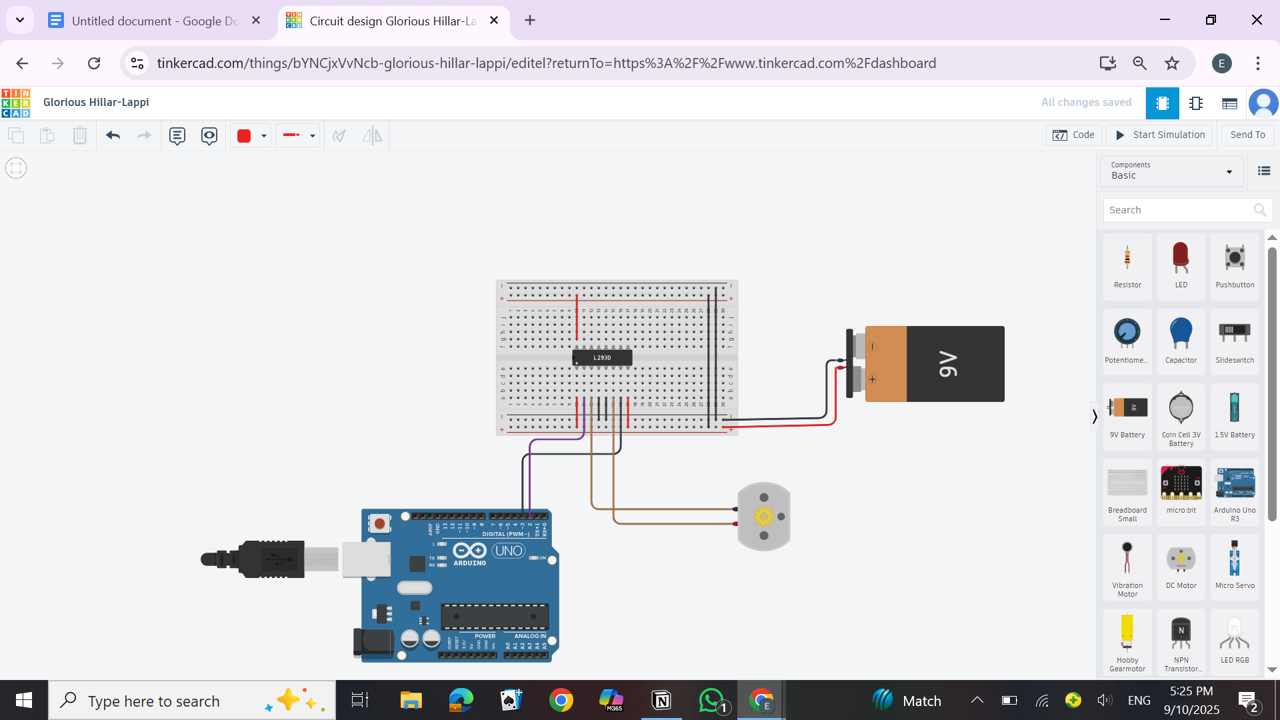Viewport: 1280px width, 720px height.
Task: Select the mirror component icon
Action: [372, 136]
